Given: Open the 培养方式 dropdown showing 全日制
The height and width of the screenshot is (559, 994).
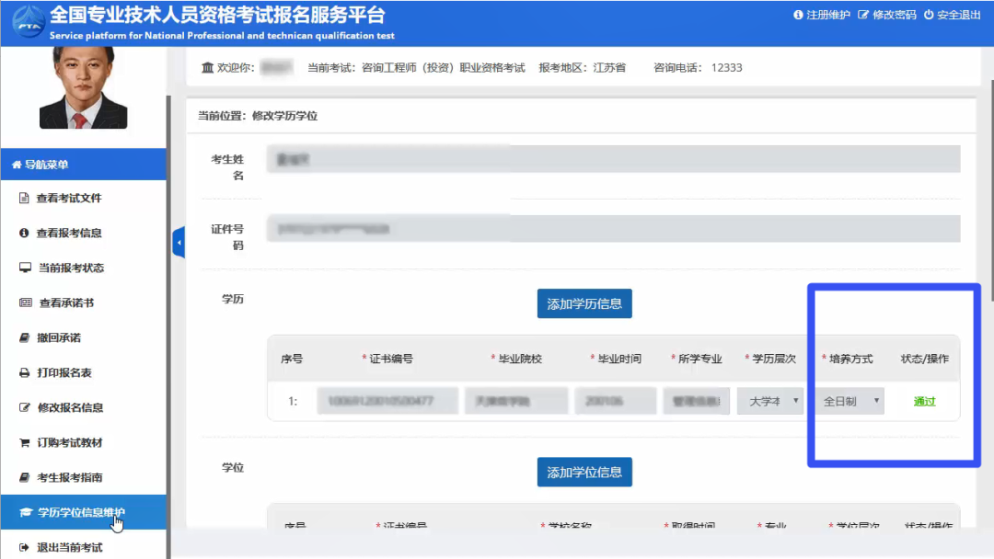Looking at the screenshot, I should click(850, 402).
